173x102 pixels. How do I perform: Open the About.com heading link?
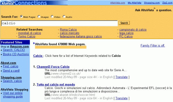click(x=8, y=63)
